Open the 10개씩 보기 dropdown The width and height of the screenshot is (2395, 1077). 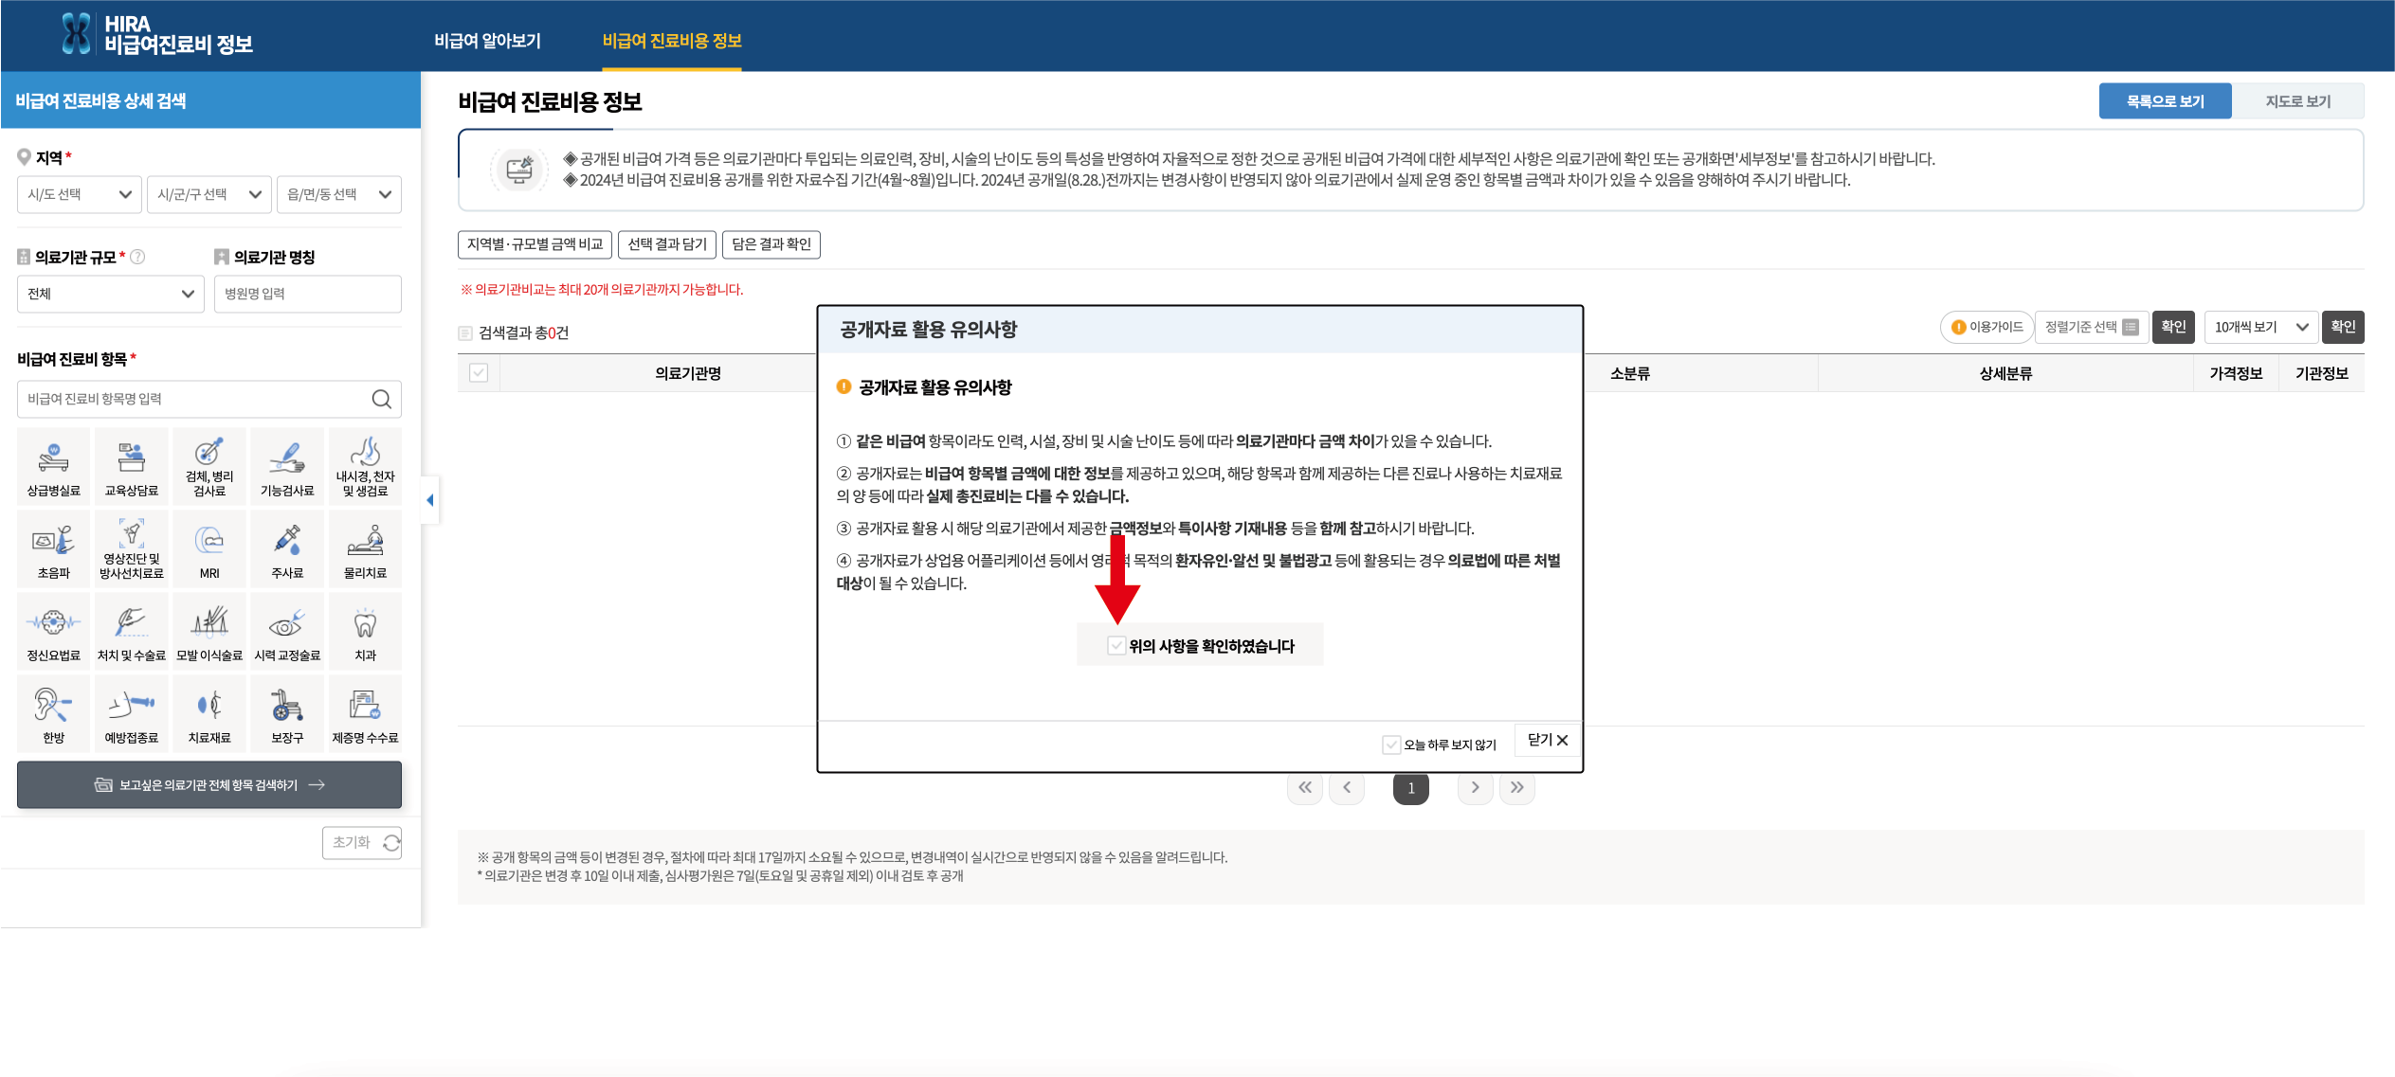tap(2260, 328)
